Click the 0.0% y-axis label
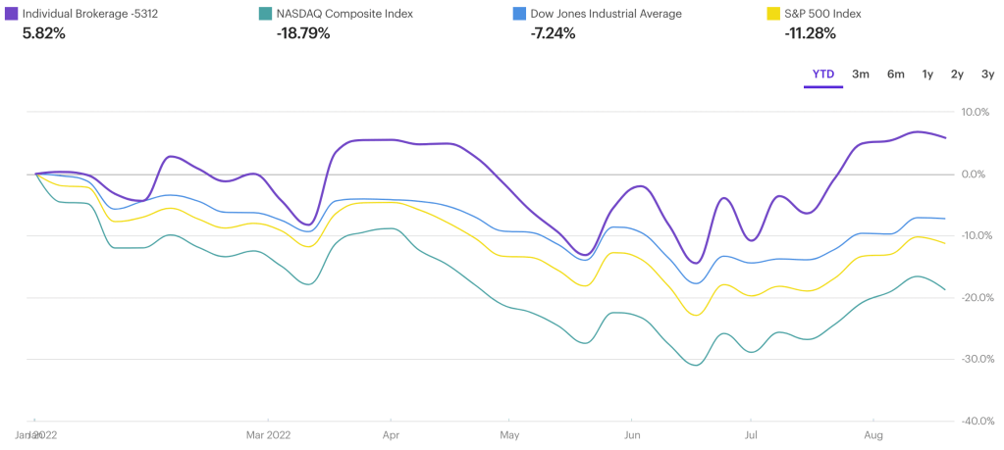This screenshot has width=1004, height=450. [975, 175]
